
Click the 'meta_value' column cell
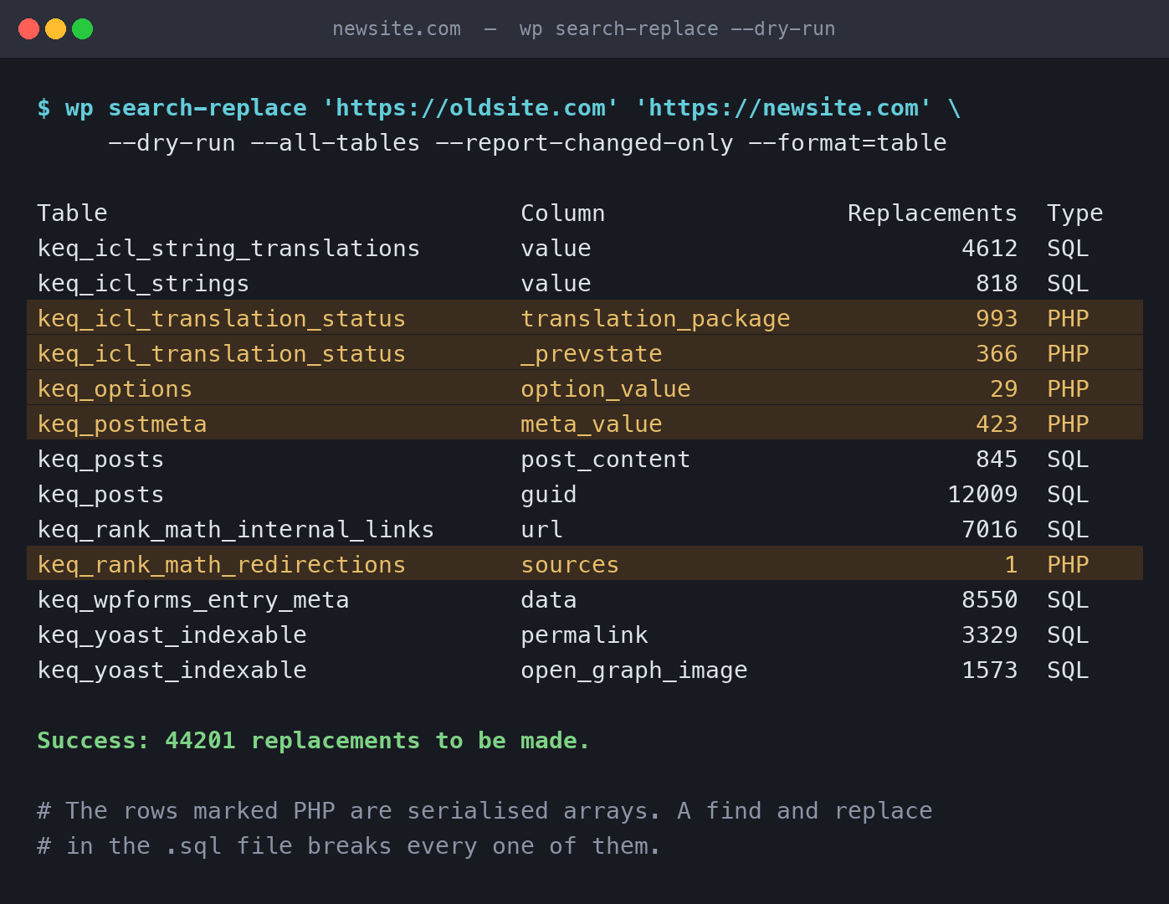tap(592, 424)
